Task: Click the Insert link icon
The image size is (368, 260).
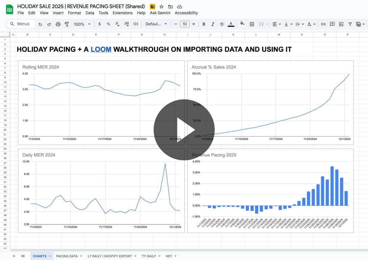Action: click(x=323, y=24)
